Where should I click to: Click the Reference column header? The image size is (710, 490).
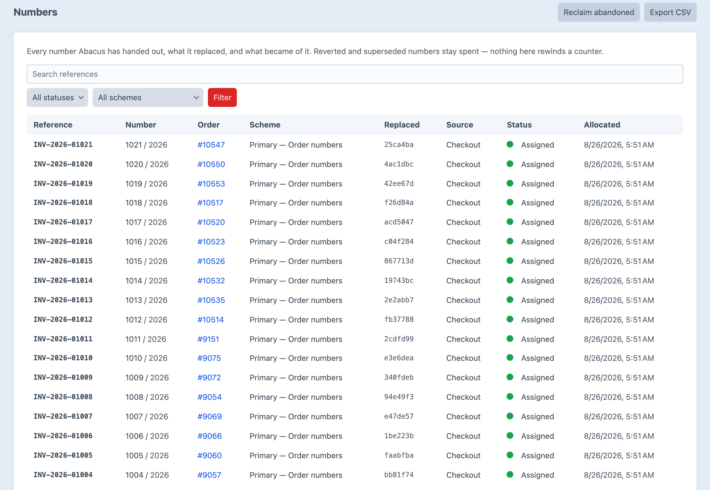tap(53, 125)
